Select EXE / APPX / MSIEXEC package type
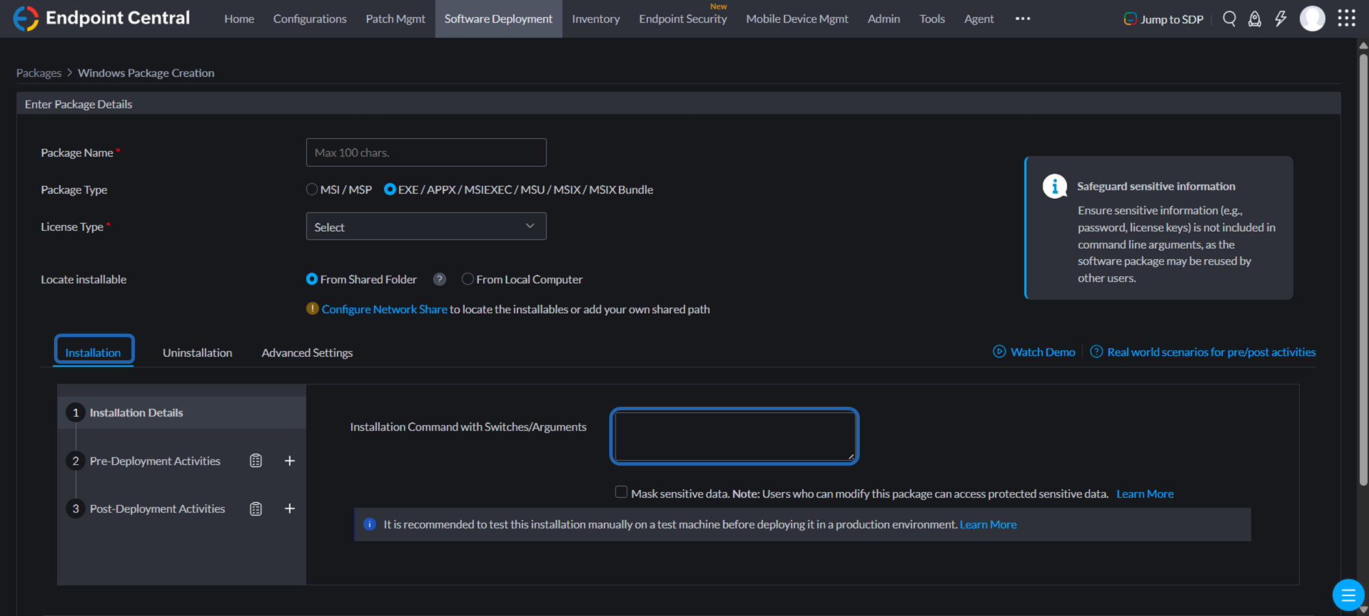 point(389,189)
